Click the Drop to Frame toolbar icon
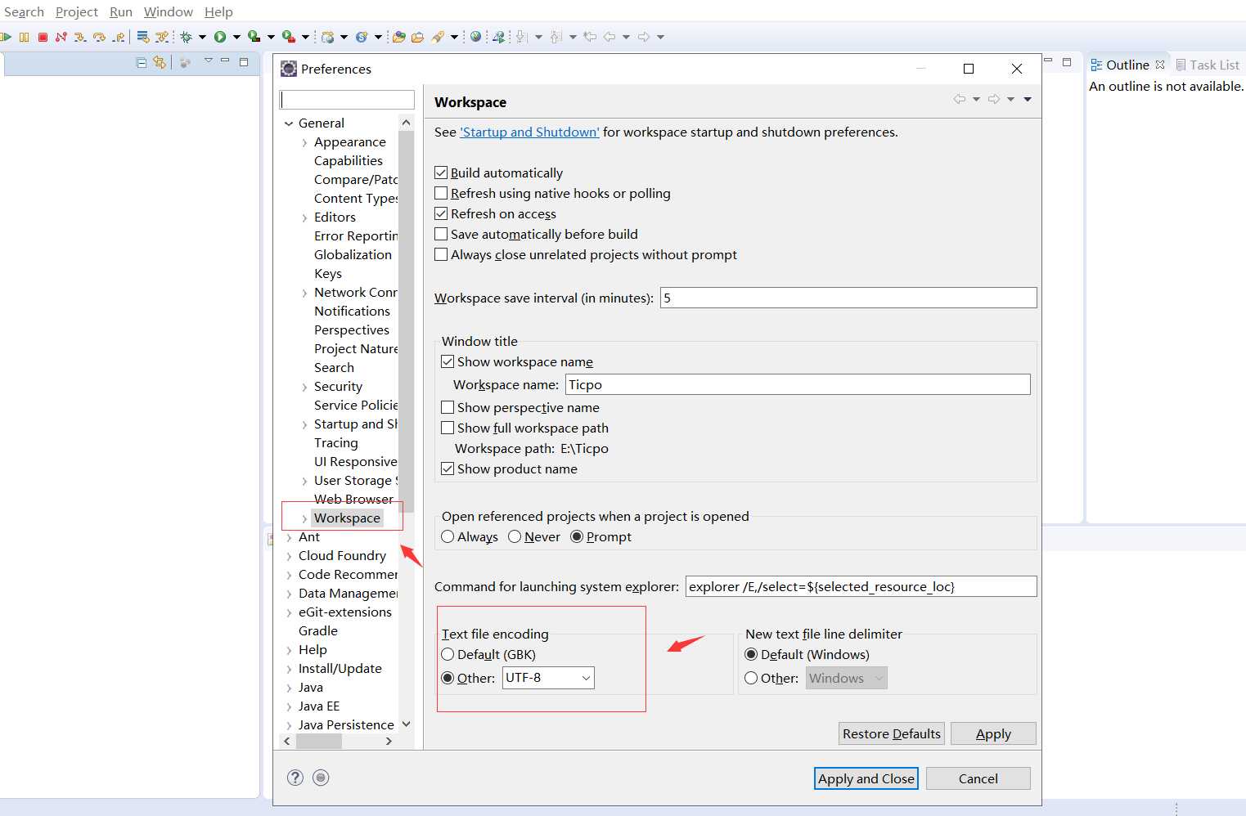1246x816 pixels. coord(143,37)
